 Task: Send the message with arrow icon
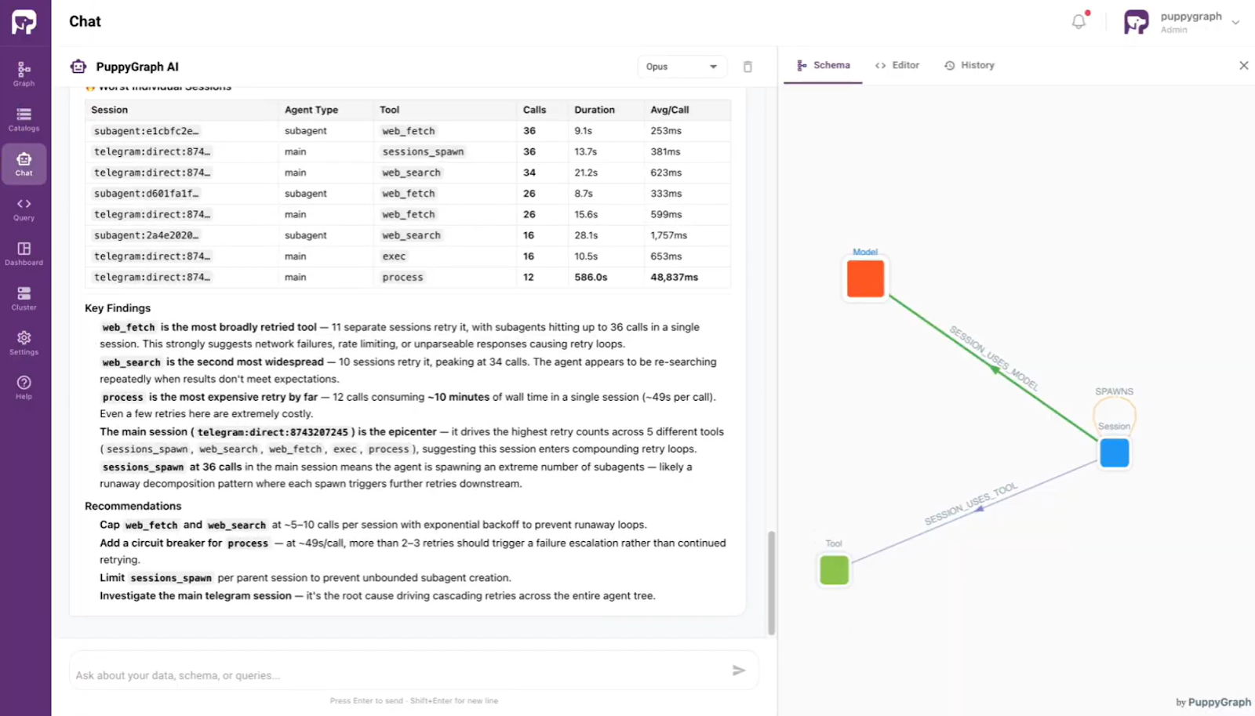(738, 671)
